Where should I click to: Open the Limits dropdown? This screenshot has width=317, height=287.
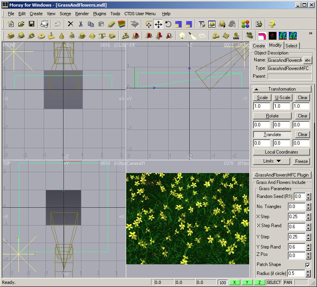coord(271,161)
